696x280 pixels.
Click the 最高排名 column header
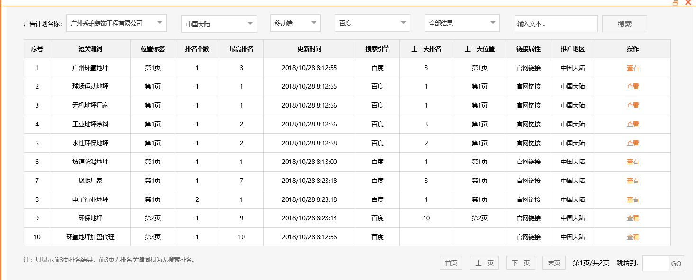[241, 49]
